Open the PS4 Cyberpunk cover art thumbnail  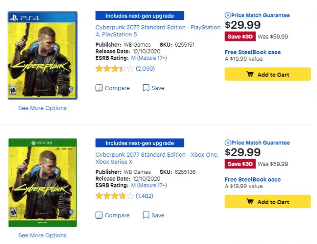(43, 55)
